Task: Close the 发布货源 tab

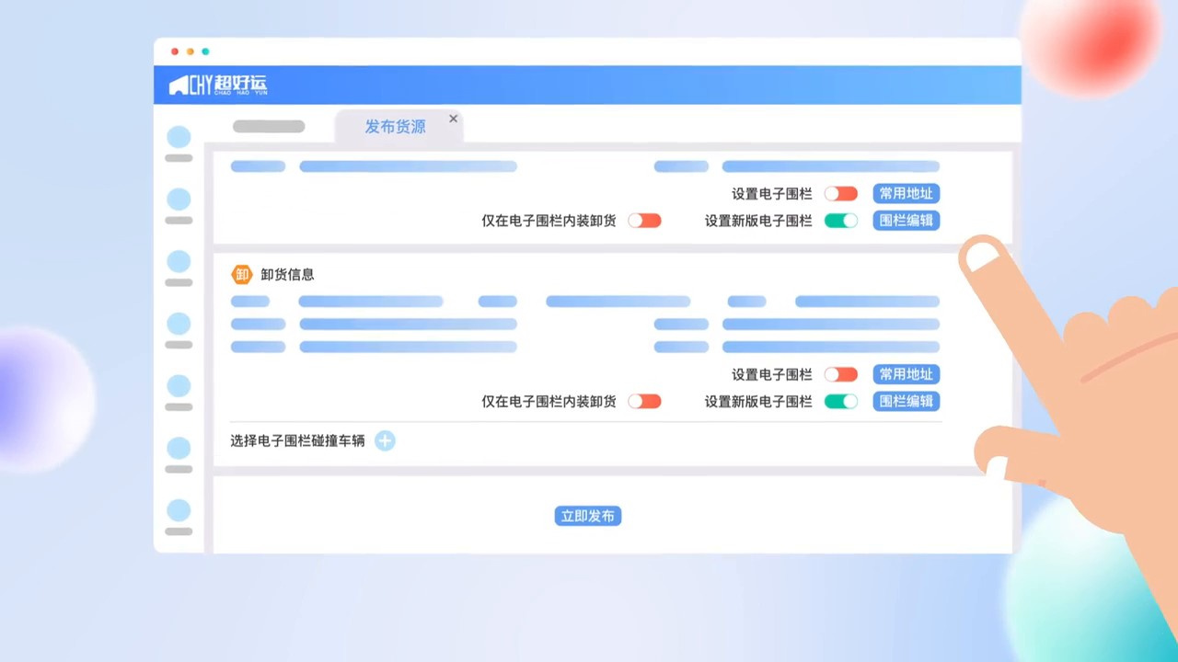Action: 453,119
